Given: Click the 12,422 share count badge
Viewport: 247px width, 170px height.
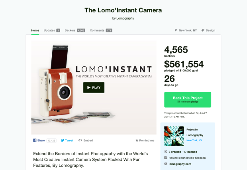Looking at the screenshot, I should pyautogui.click(x=51, y=140).
